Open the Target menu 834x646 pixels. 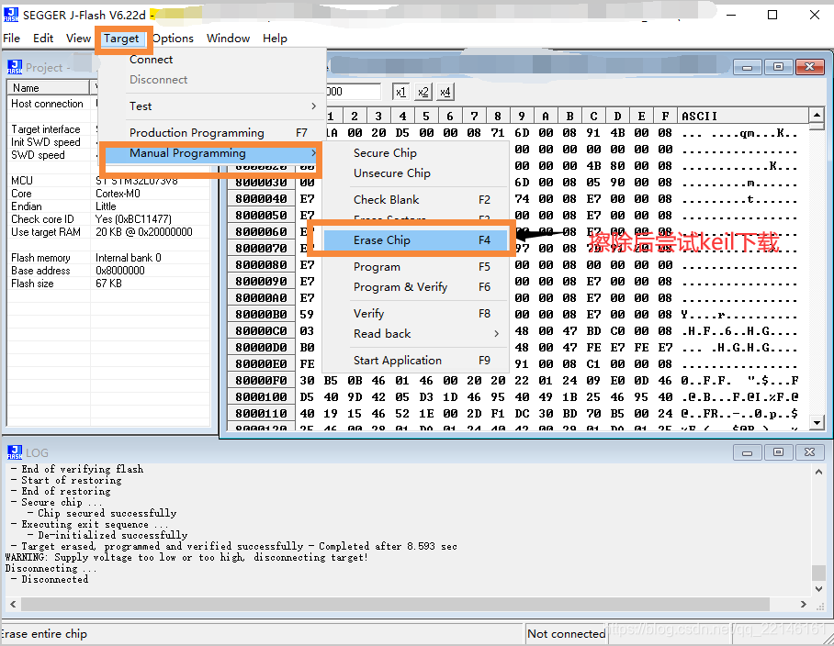121,39
